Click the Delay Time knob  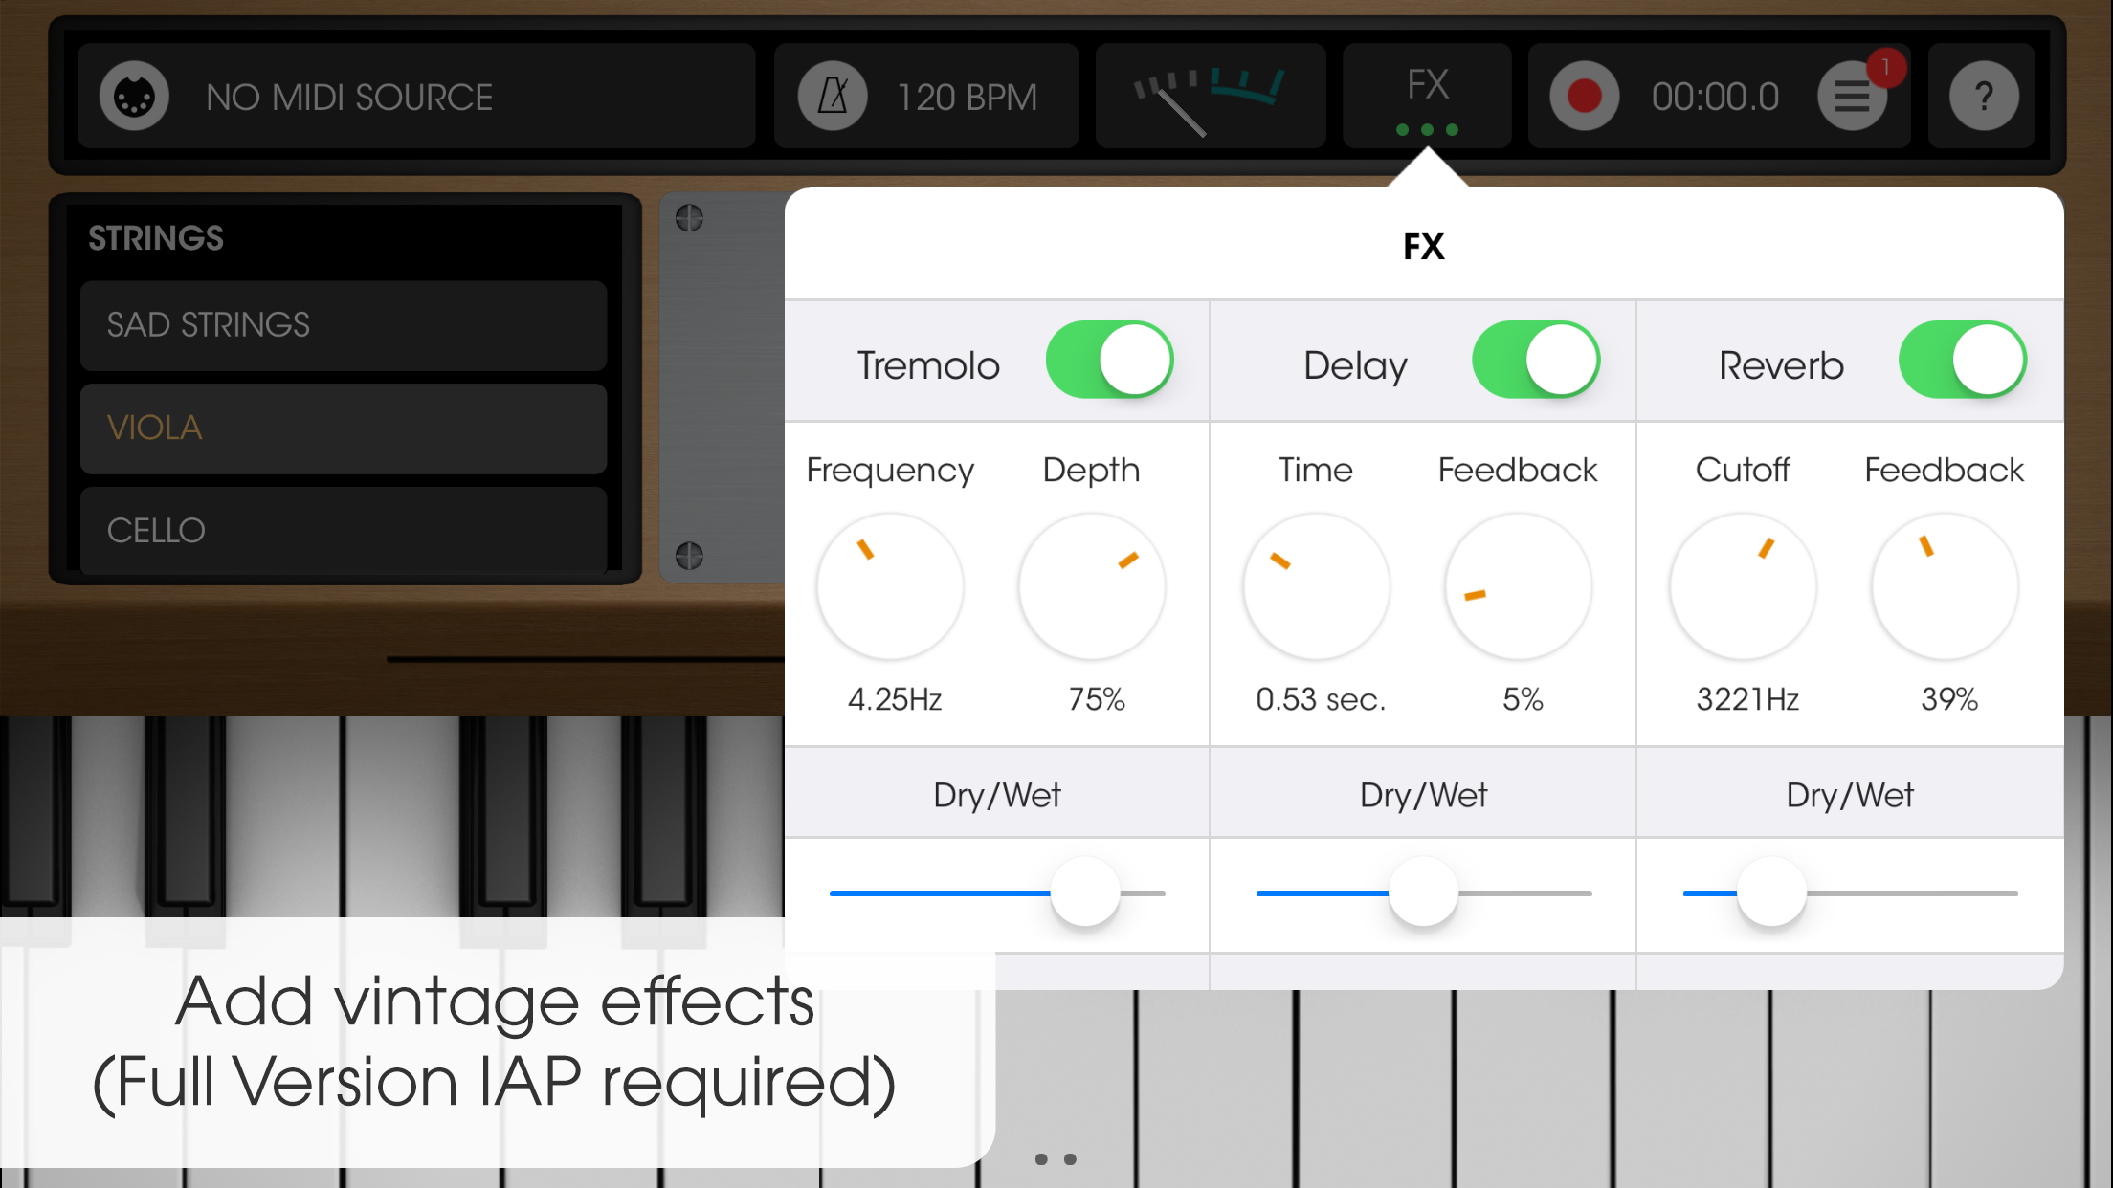point(1317,586)
